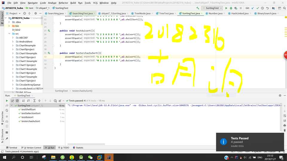Collapse all test results

(x=39, y=100)
